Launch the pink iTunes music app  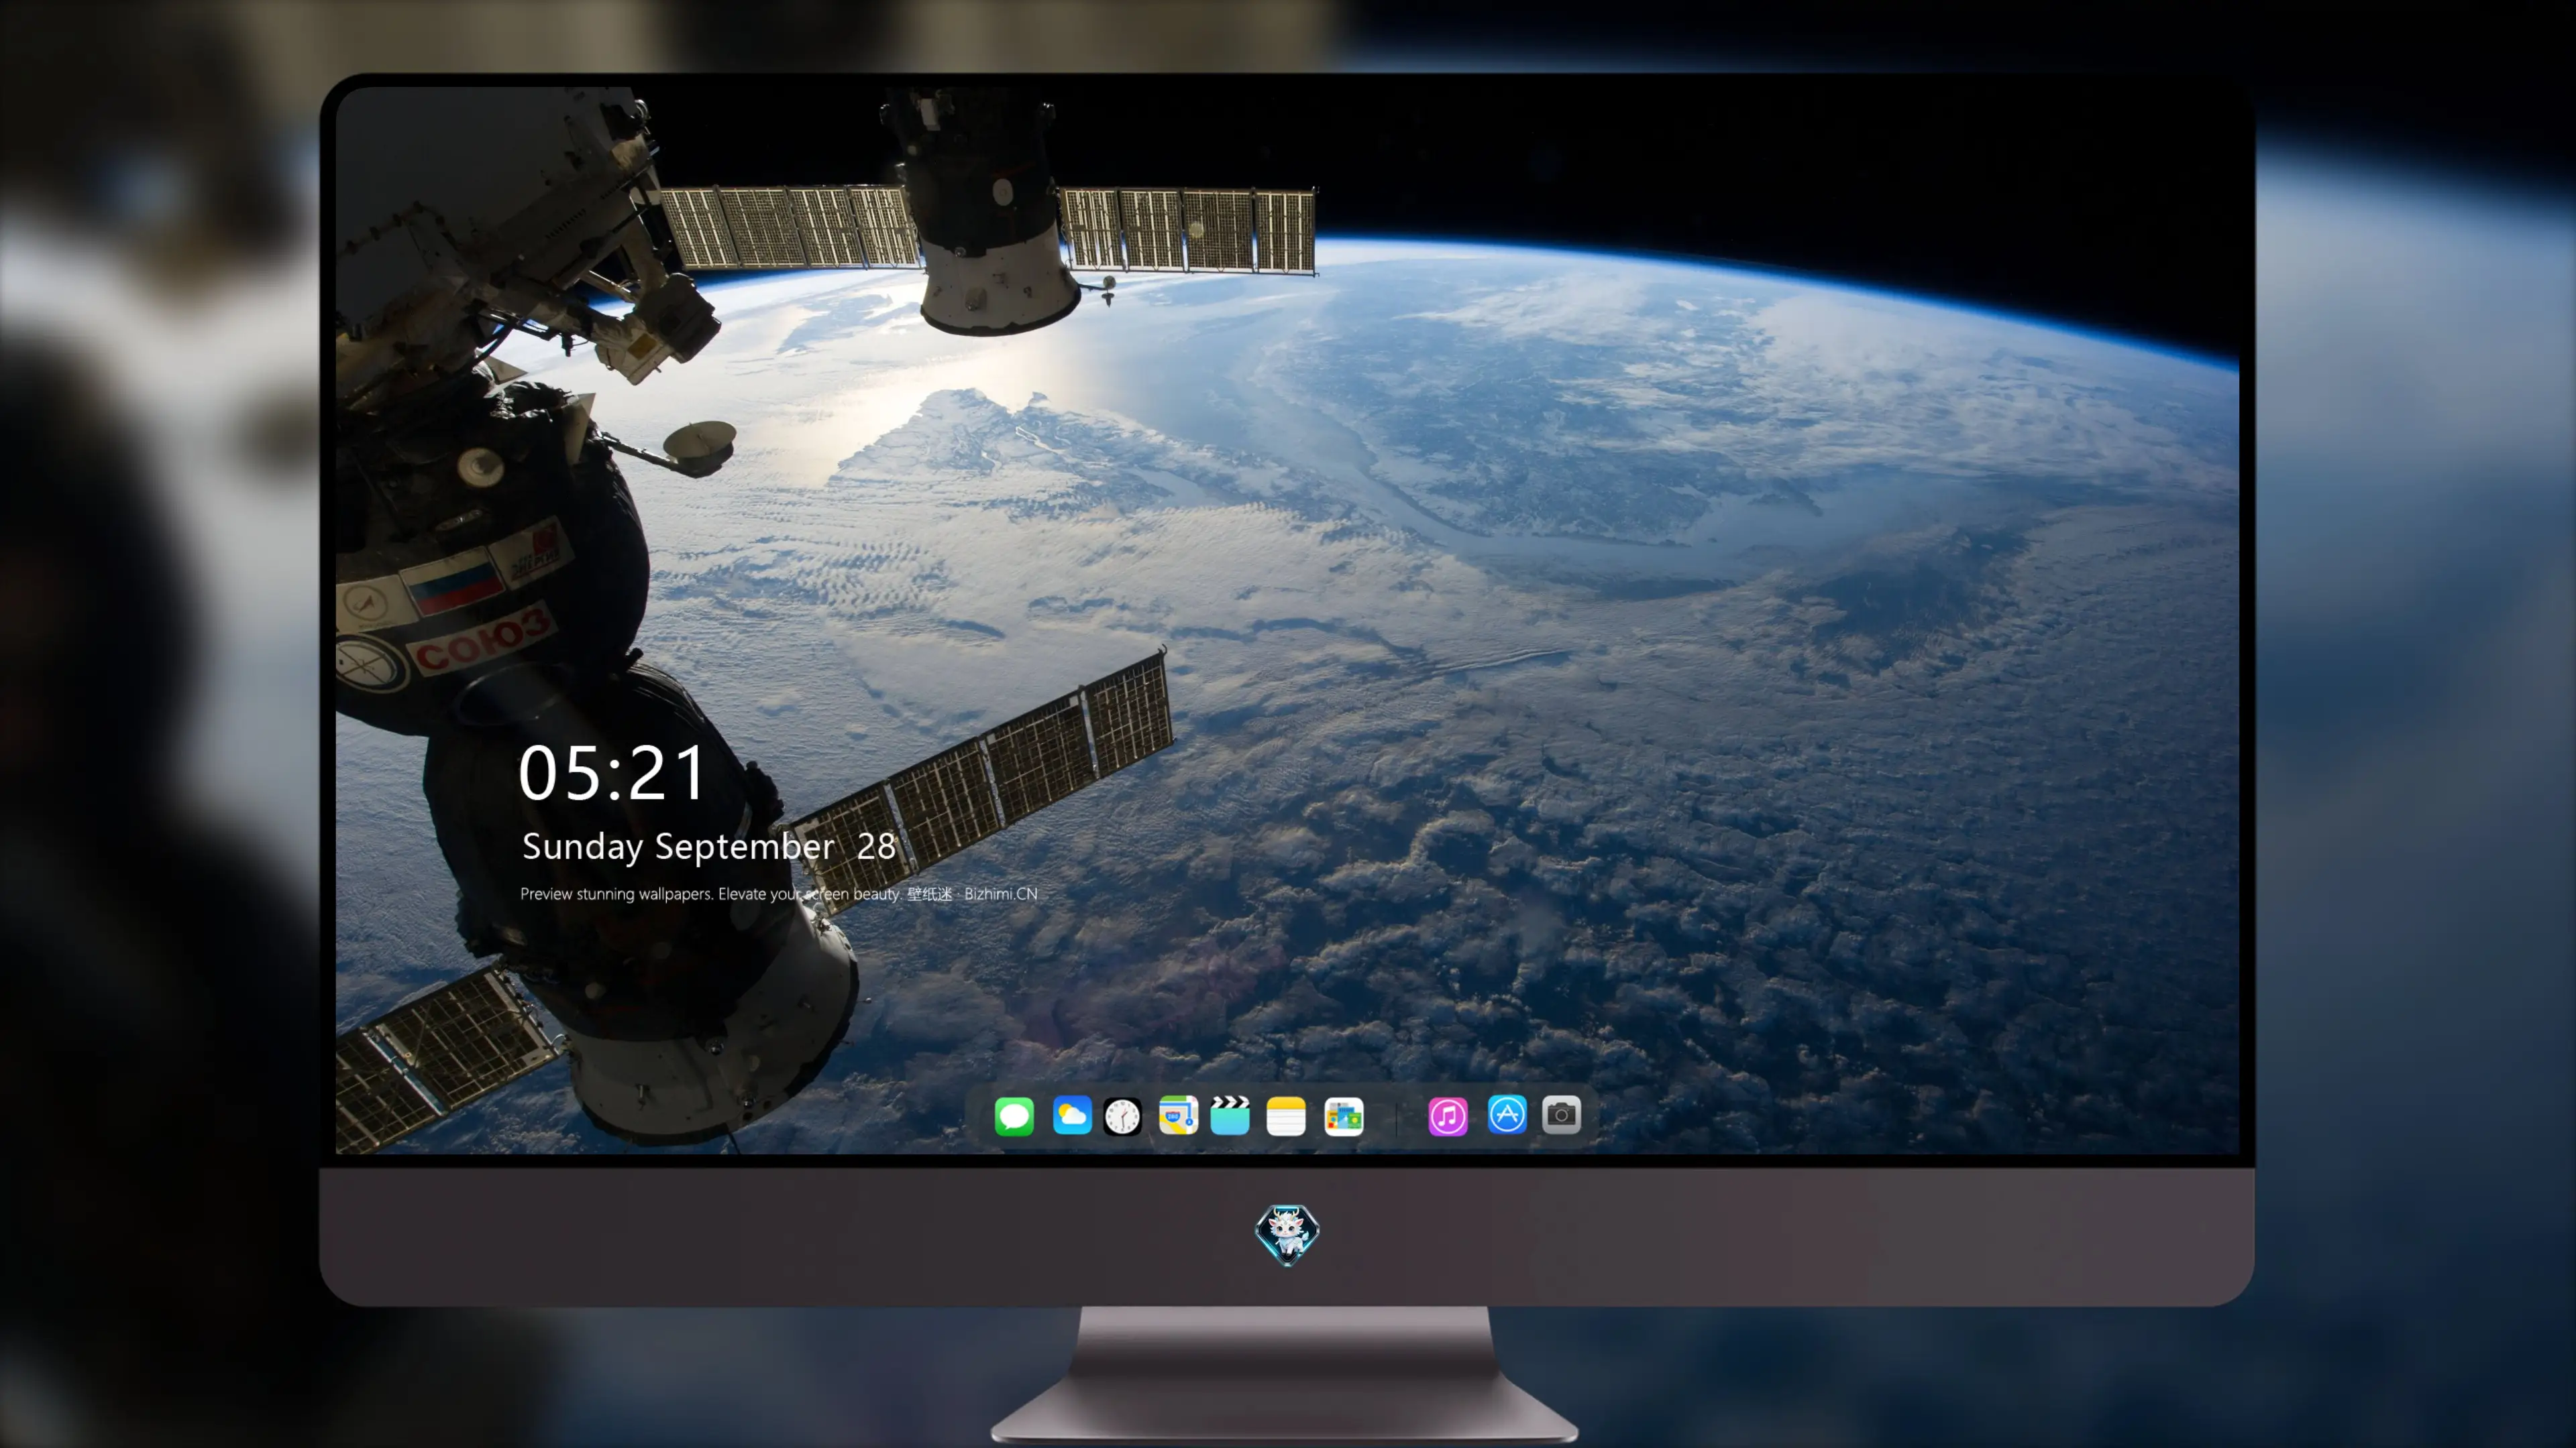click(1448, 1115)
